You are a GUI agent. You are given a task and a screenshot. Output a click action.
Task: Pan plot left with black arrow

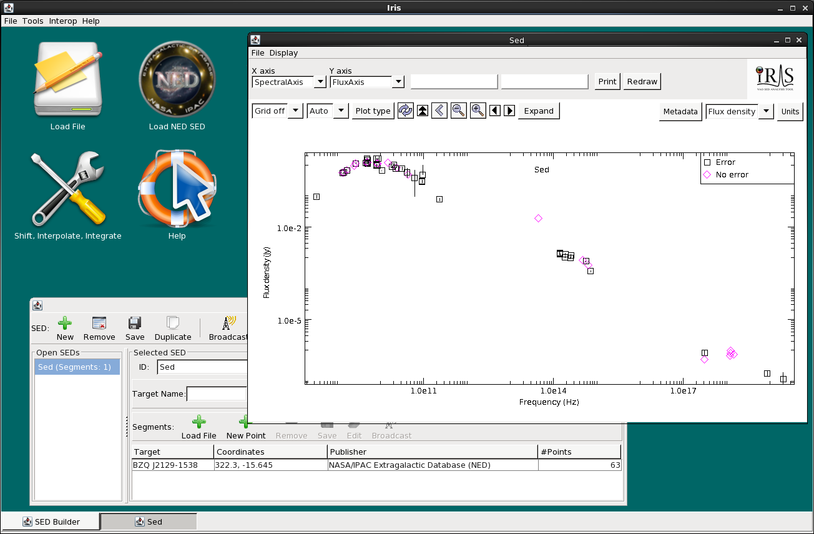495,111
